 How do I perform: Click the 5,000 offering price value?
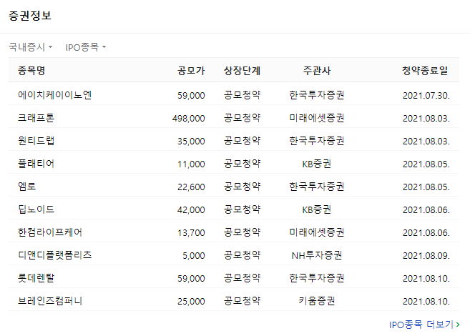coord(194,256)
